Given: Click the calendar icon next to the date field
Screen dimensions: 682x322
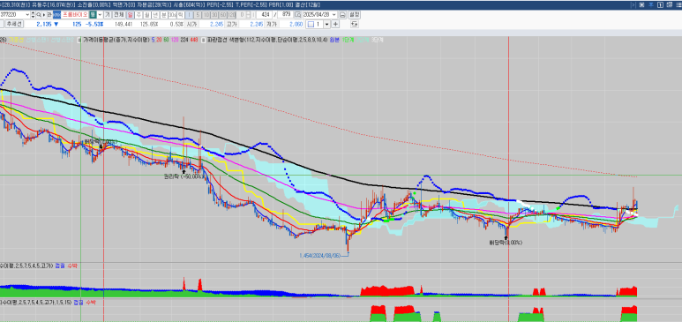Looking at the screenshot, I should click(343, 15).
